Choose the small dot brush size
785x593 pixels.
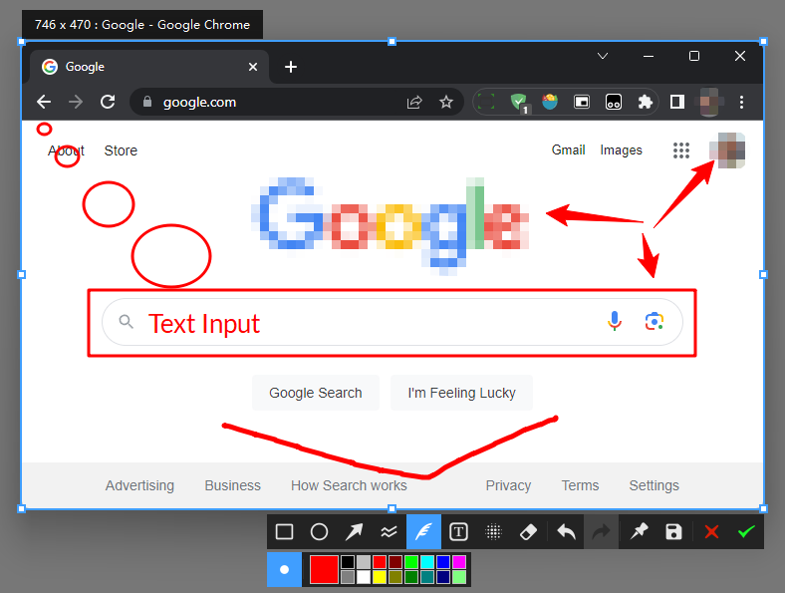click(x=284, y=569)
